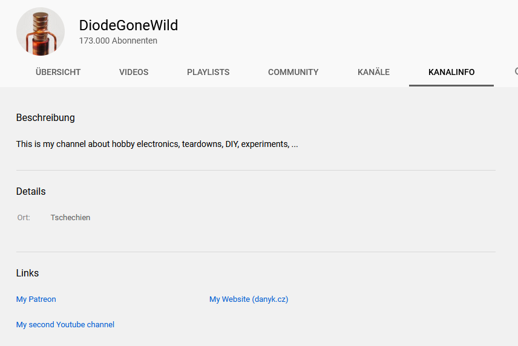The height and width of the screenshot is (346, 518).
Task: Open the PLAYLISTS tab
Action: (208, 72)
